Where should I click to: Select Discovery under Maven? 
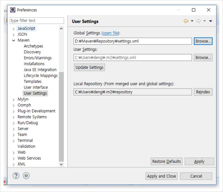click(x=32, y=52)
